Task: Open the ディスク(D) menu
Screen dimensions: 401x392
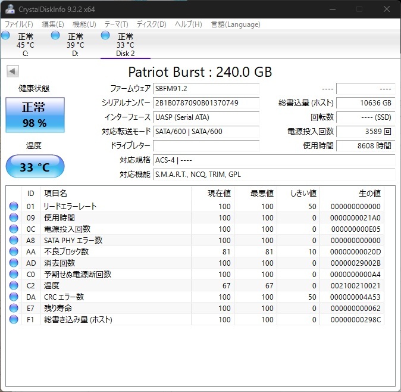Action: (151, 24)
